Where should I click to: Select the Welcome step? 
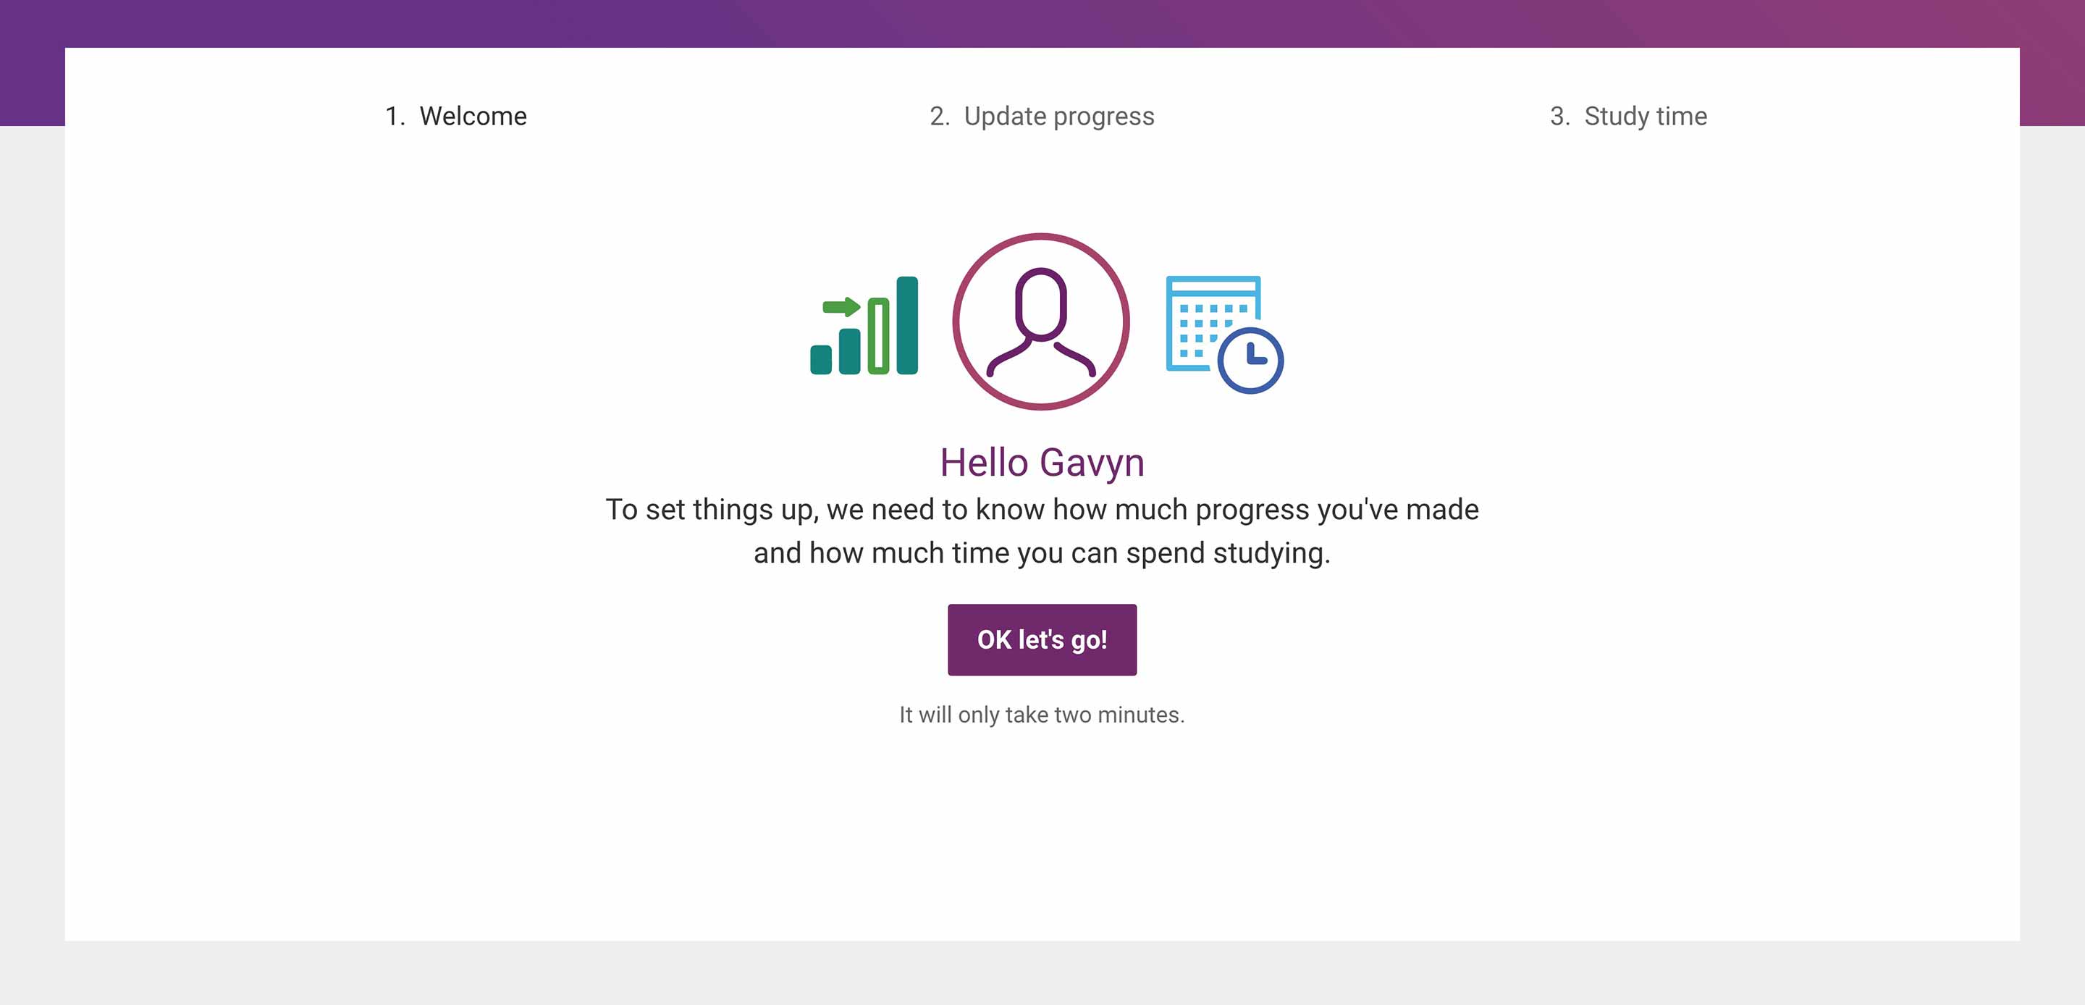coord(455,116)
